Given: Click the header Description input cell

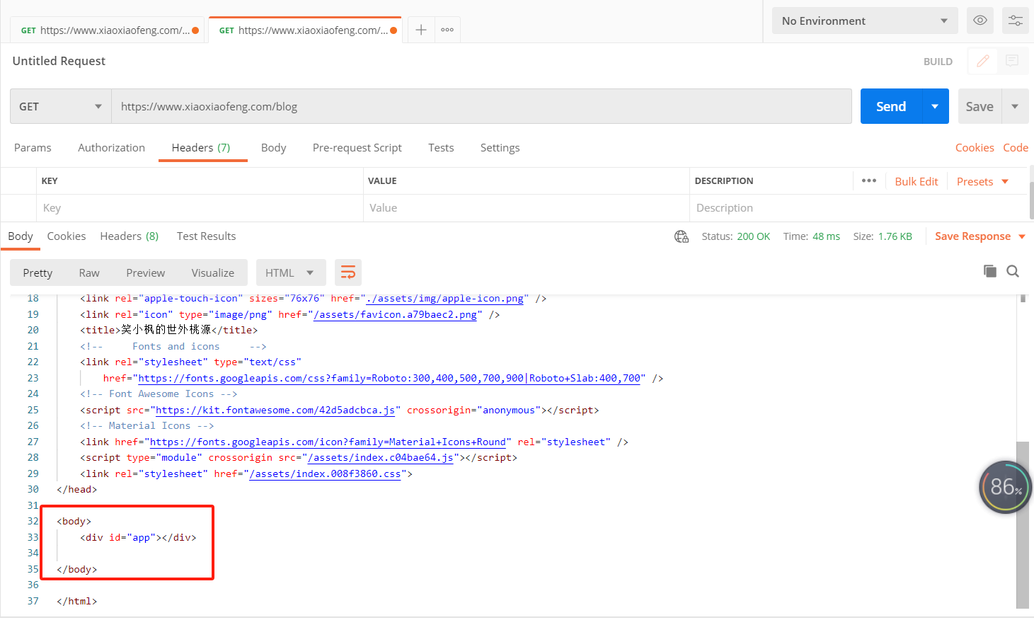Looking at the screenshot, I should [x=858, y=208].
